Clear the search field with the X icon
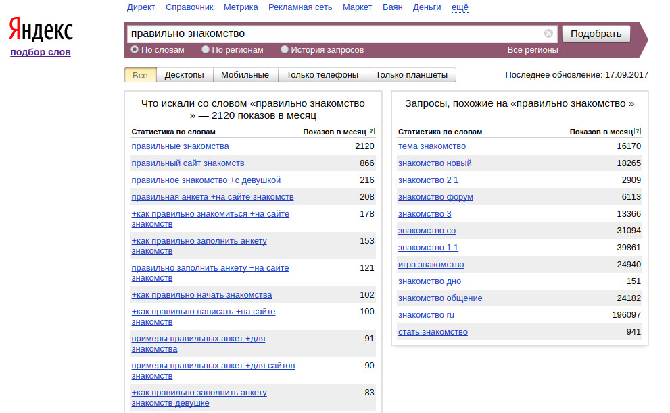This screenshot has width=670, height=413. coord(549,33)
